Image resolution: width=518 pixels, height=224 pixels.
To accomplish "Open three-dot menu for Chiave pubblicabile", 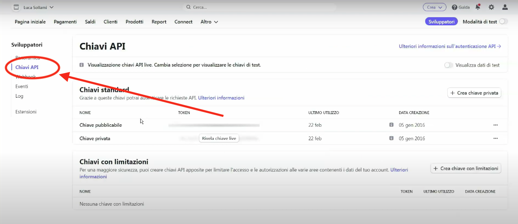I will pyautogui.click(x=496, y=125).
